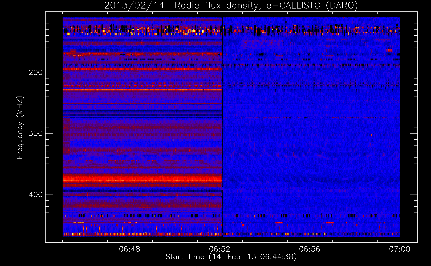Click the 06:56 time tick label
Screen dimensions: 431x266
(310, 249)
